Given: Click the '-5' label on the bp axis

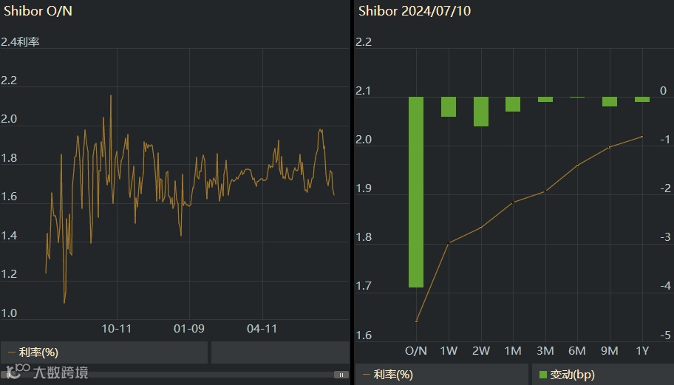Looking at the screenshot, I should pyautogui.click(x=665, y=335).
